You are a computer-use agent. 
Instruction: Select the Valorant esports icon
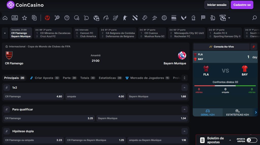pos(184,18)
